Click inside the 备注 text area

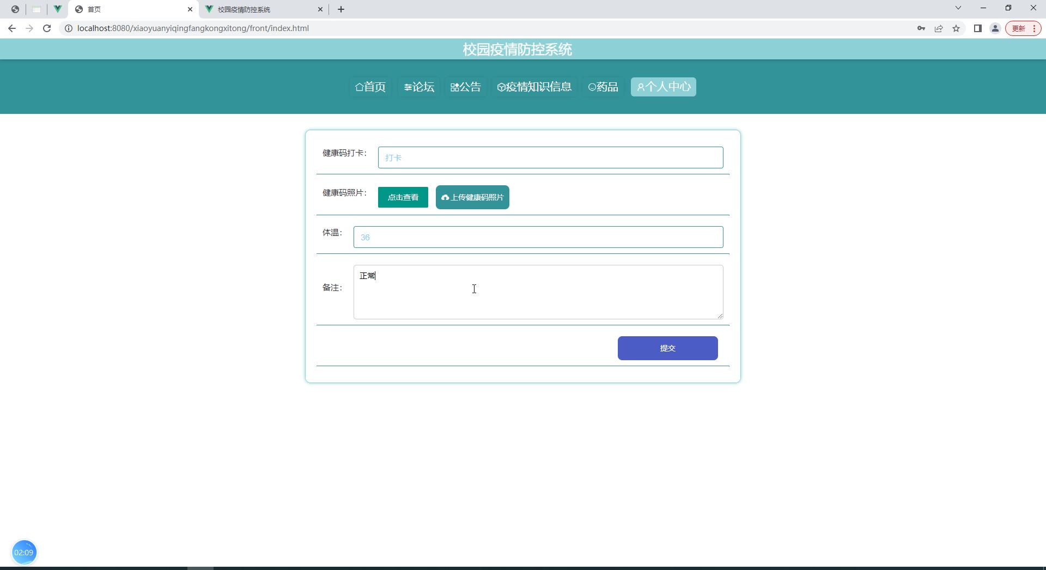pyautogui.click(x=538, y=292)
